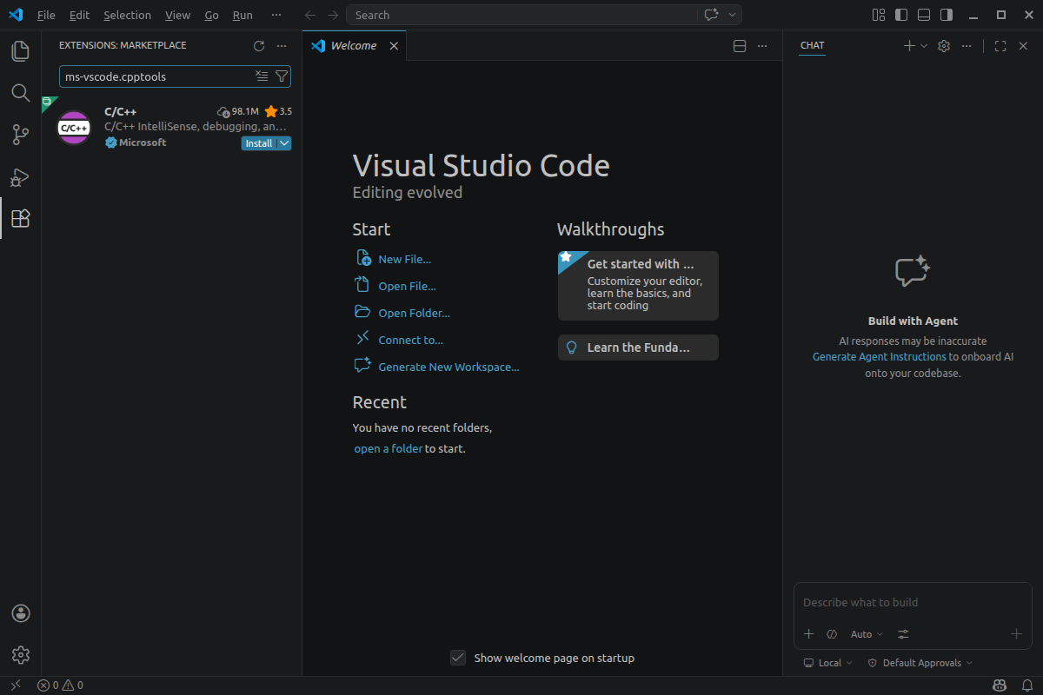Viewport: 1043px width, 695px height.
Task: Toggle the bottom panel visibility
Action: pos(924,15)
